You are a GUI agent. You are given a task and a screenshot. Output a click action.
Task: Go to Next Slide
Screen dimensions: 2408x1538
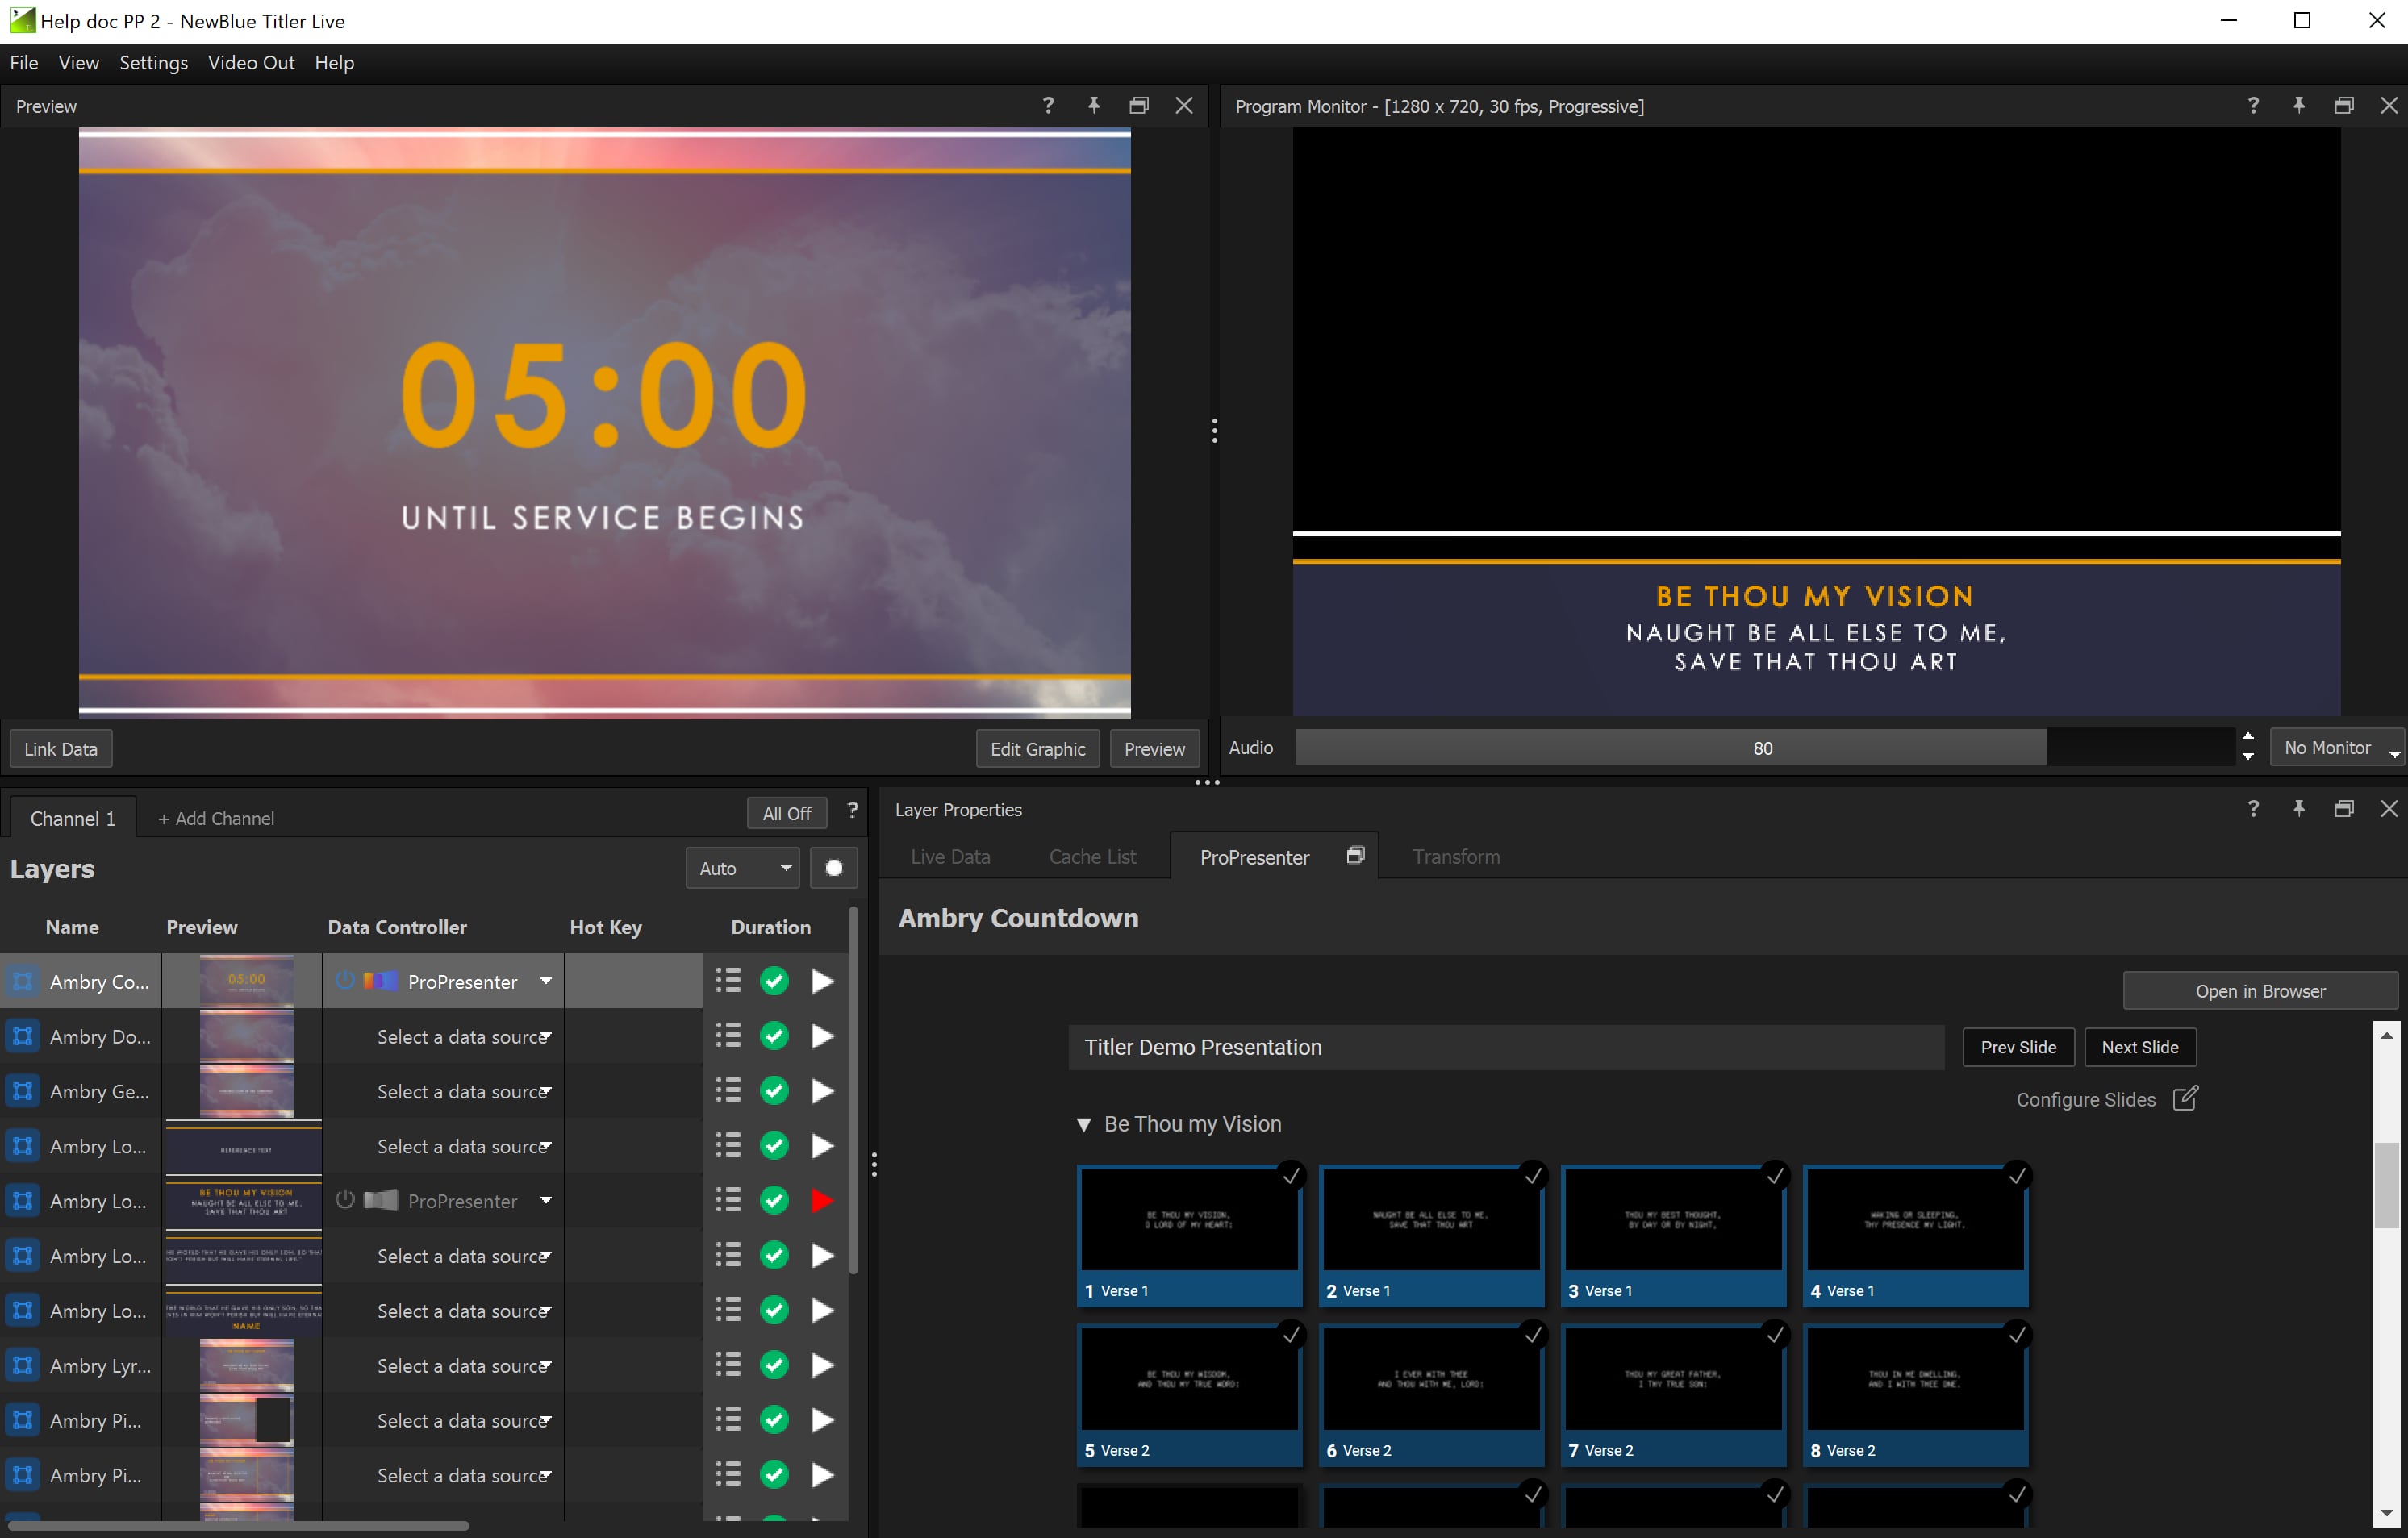point(2139,1047)
